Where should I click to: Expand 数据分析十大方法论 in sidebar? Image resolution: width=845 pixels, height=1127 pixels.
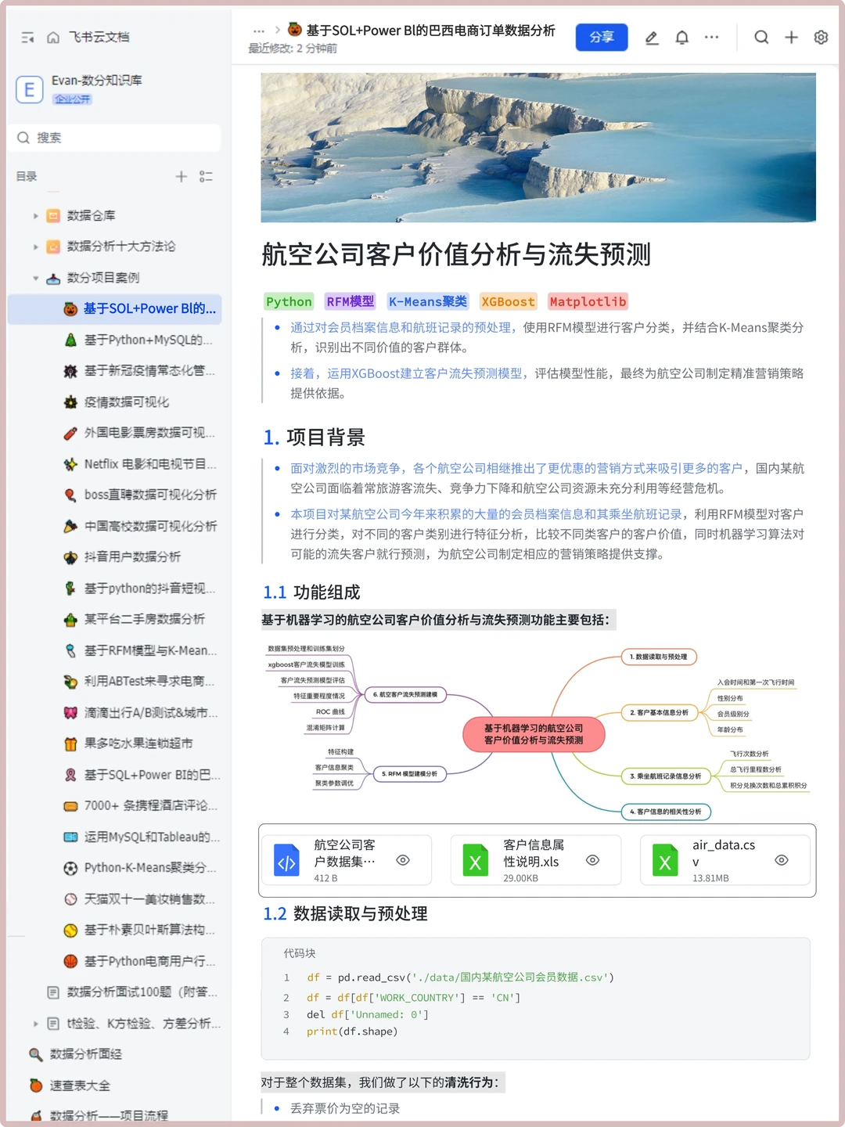[35, 247]
